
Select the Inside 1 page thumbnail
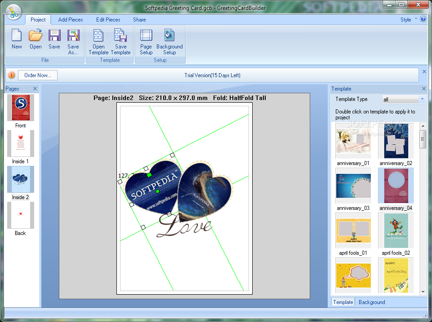pyautogui.click(x=21, y=144)
